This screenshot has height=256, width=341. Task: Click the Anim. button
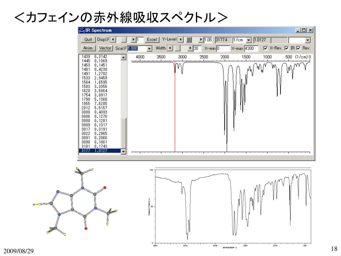(x=88, y=48)
